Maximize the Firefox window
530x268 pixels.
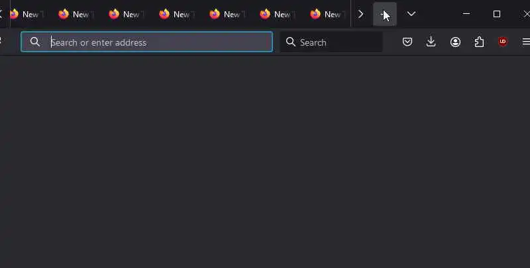(x=496, y=14)
